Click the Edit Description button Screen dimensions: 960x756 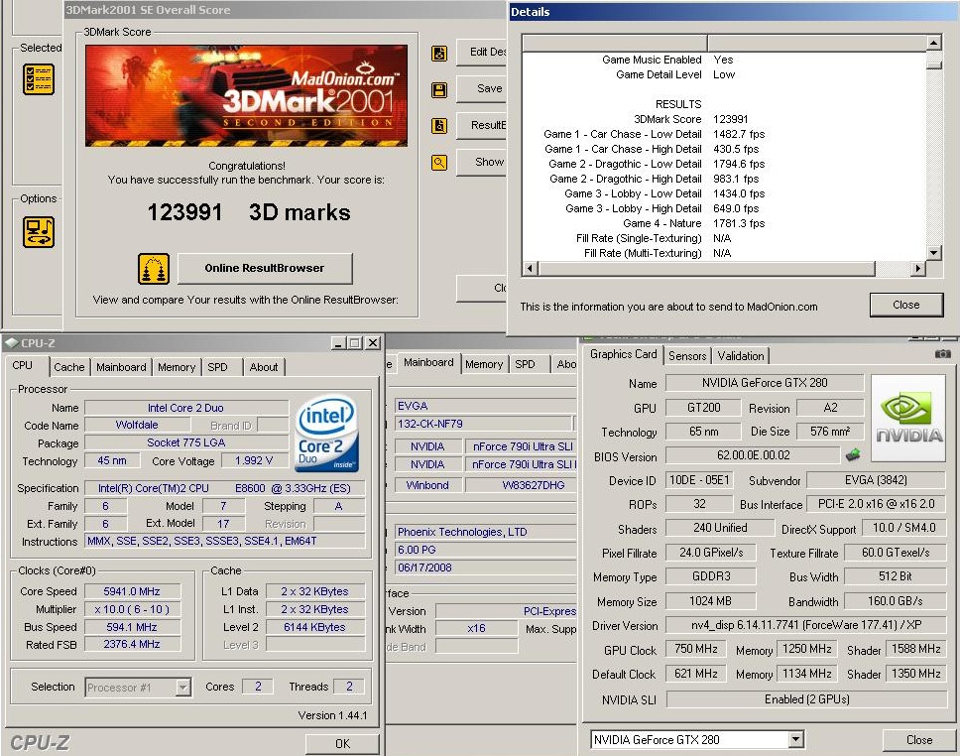point(482,52)
